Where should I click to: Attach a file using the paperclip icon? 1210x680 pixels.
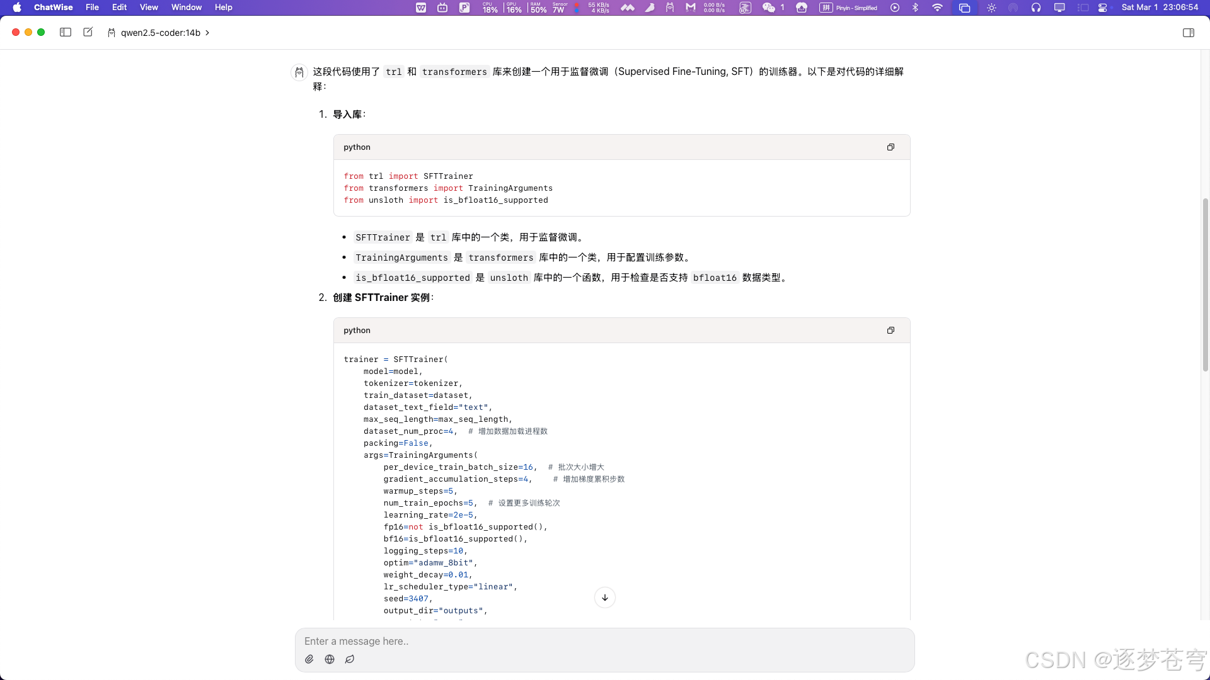[x=309, y=659]
